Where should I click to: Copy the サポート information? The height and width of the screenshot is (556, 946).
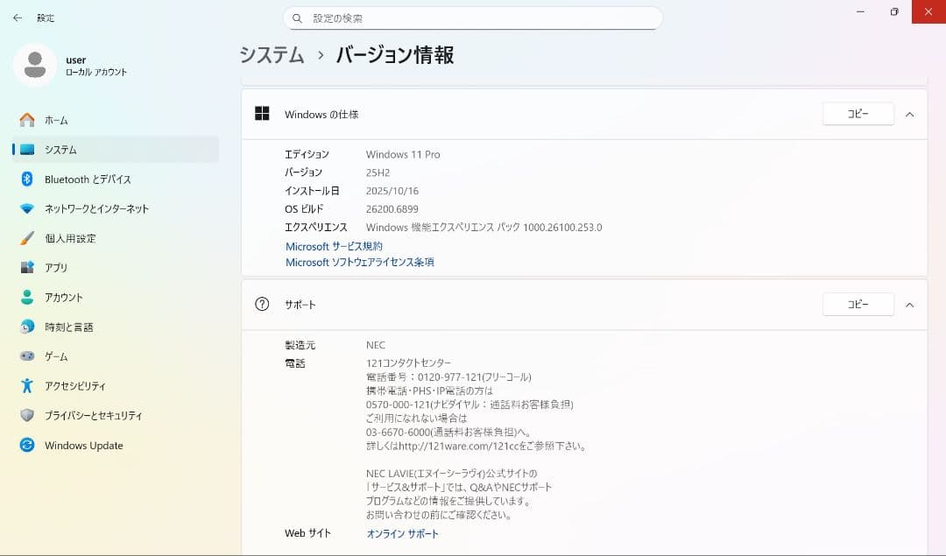(858, 304)
